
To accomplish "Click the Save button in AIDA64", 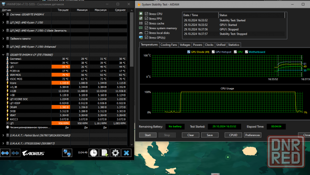I will click(x=210, y=135).
